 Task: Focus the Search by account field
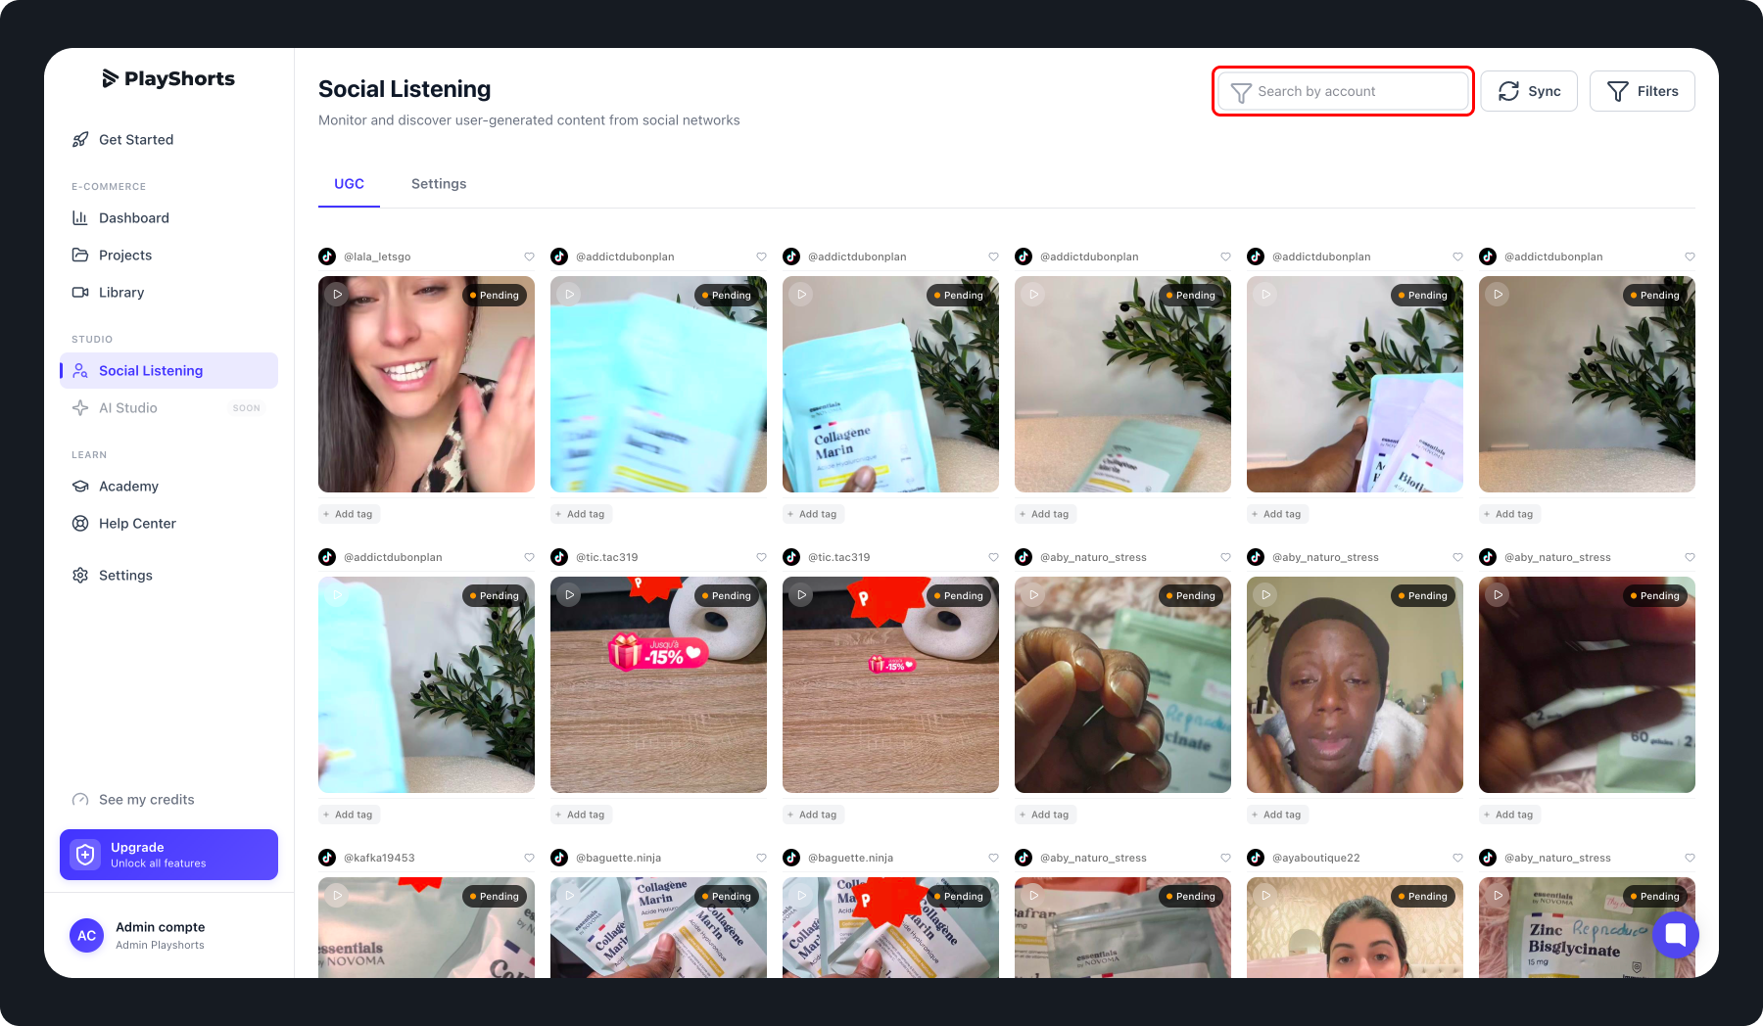click(1343, 91)
